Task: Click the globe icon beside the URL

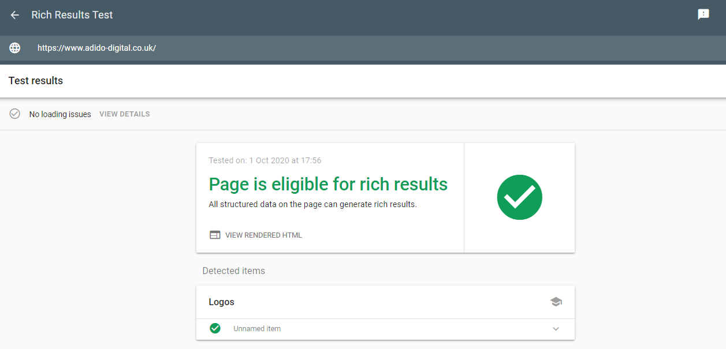Action: [15, 48]
